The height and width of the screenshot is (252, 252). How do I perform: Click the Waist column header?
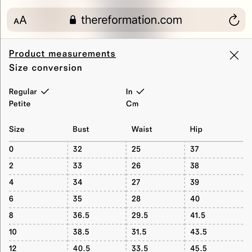[x=142, y=129]
